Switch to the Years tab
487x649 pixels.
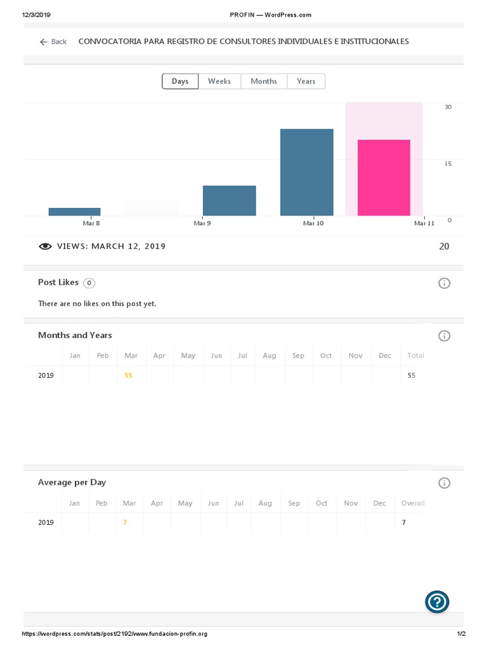coord(306,81)
